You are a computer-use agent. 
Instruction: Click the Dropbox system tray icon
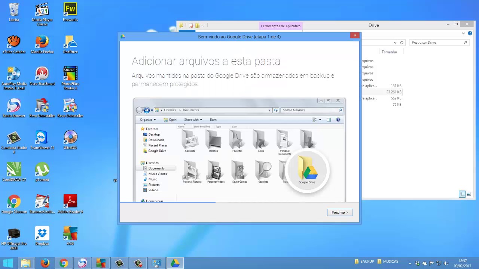[418, 263]
